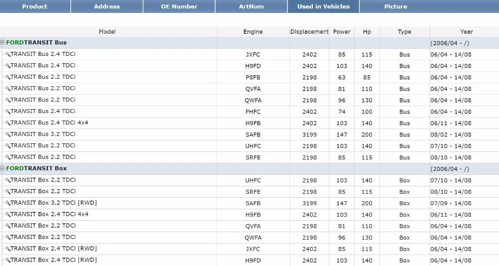
Task: Open TRANSIT Bus 2.4 TDCi 4x4 model row
Action: pyautogui.click(x=49, y=123)
